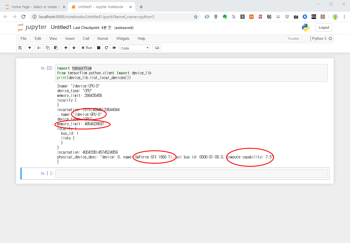
Task: Open the Evernote extension
Action: 225,17
